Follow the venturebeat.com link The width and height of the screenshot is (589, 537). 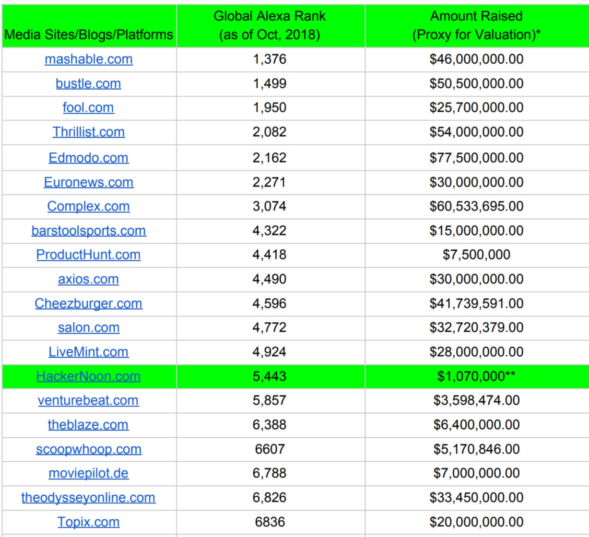[x=89, y=400]
